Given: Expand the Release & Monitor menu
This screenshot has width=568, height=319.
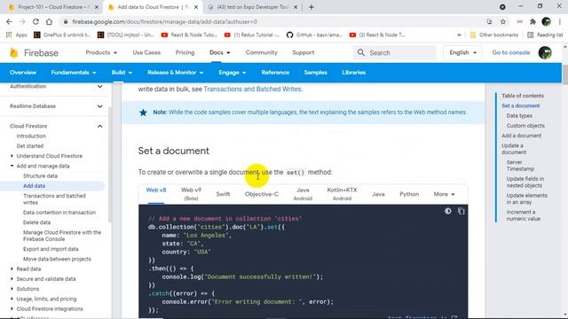Looking at the screenshot, I should (176, 73).
